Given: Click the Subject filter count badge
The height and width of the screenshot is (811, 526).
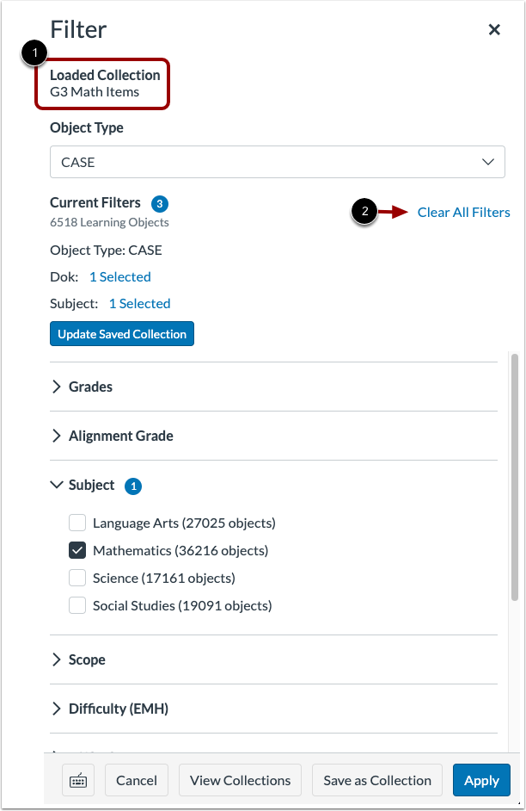Looking at the screenshot, I should 133,486.
